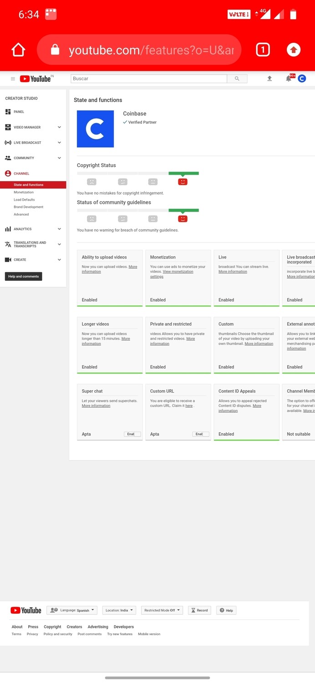The image size is (315, 684).
Task: Click the Live Broadcast icon
Action: click(x=8, y=143)
